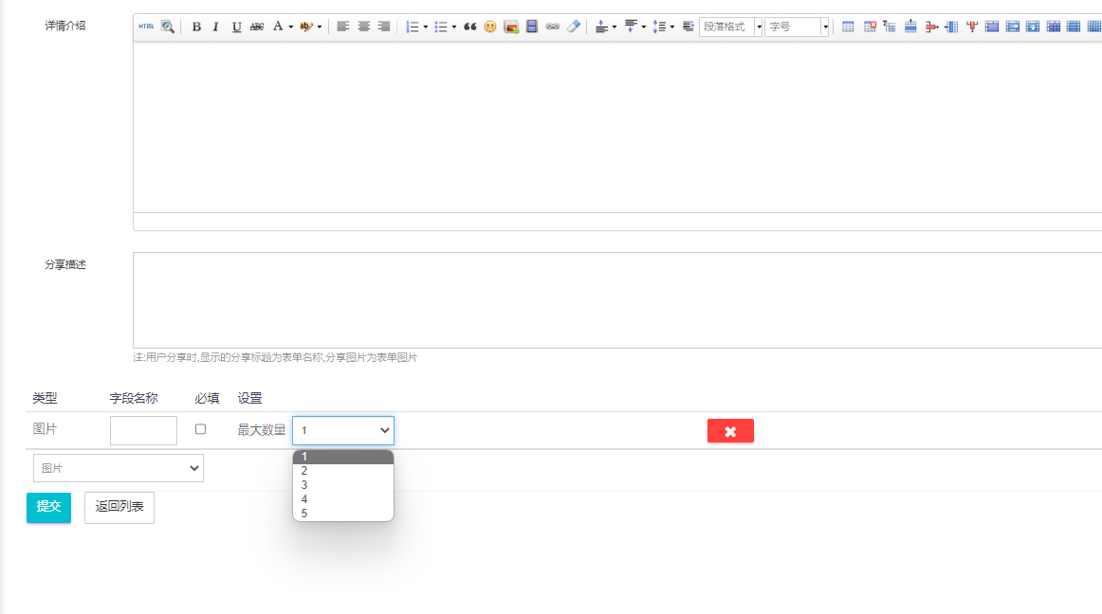Image resolution: width=1102 pixels, height=614 pixels.
Task: Open the 图片 field type dropdown
Action: 119,468
